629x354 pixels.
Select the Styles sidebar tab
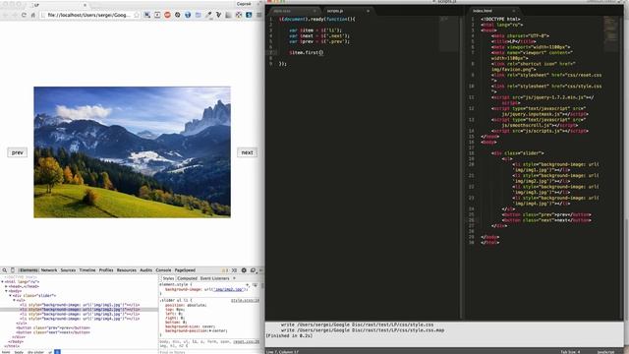coord(168,278)
